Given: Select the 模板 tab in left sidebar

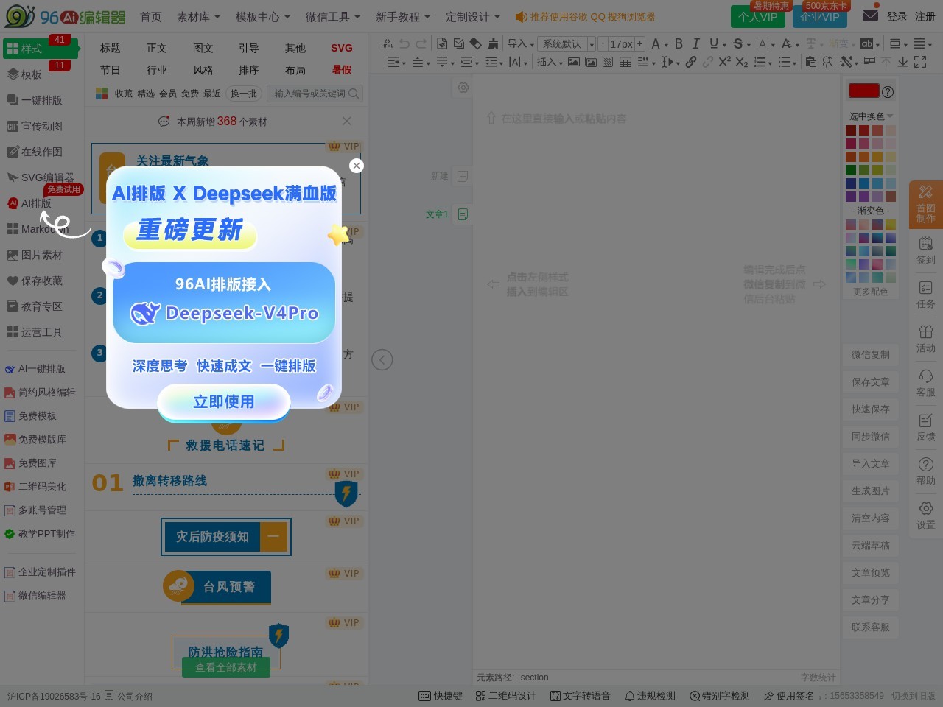Looking at the screenshot, I should pos(26,74).
